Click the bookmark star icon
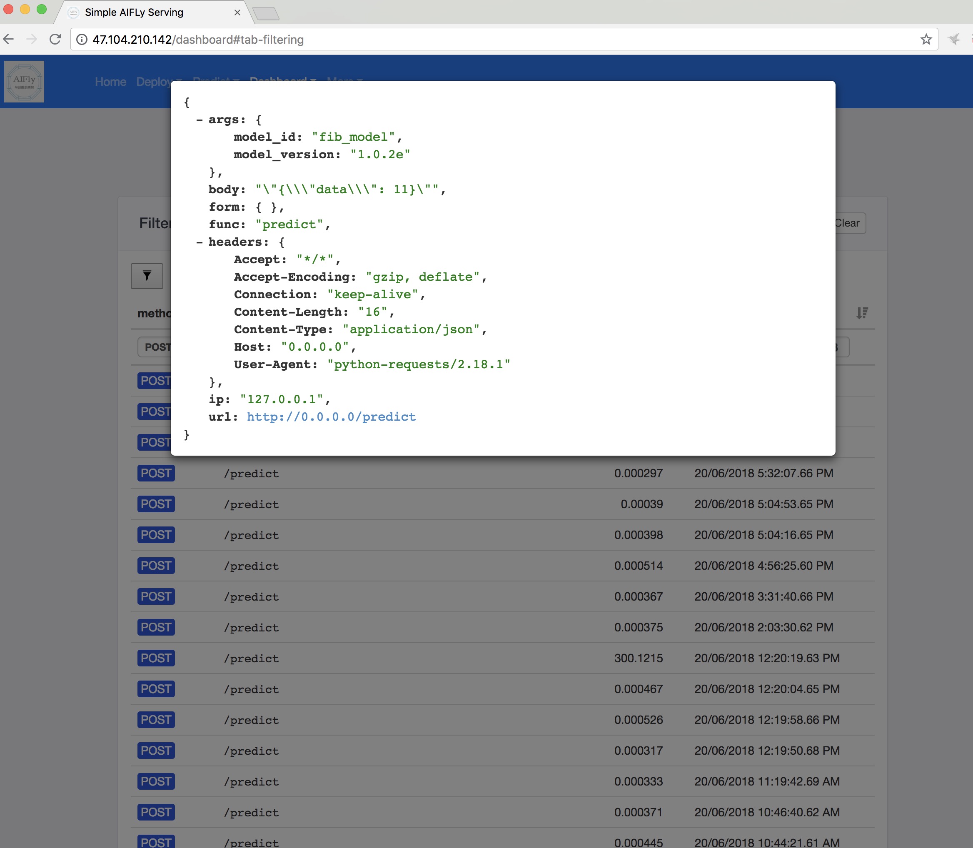Screen dimensions: 973x848 [926, 39]
